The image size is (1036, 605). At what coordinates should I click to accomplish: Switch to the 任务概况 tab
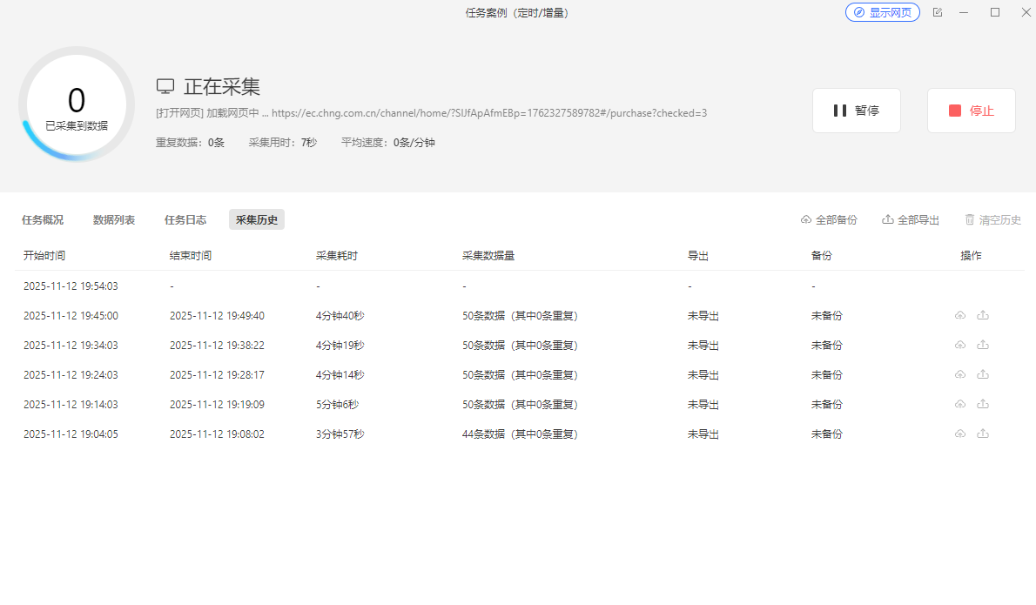[x=43, y=220]
